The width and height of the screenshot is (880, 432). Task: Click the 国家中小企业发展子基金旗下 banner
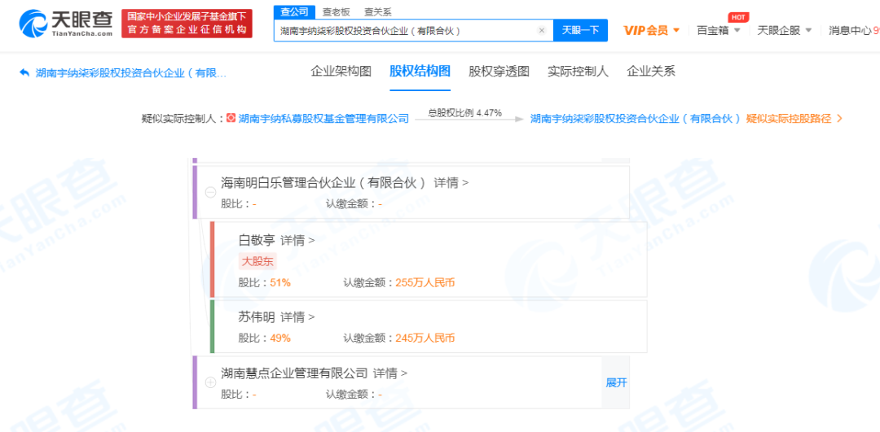[187, 24]
